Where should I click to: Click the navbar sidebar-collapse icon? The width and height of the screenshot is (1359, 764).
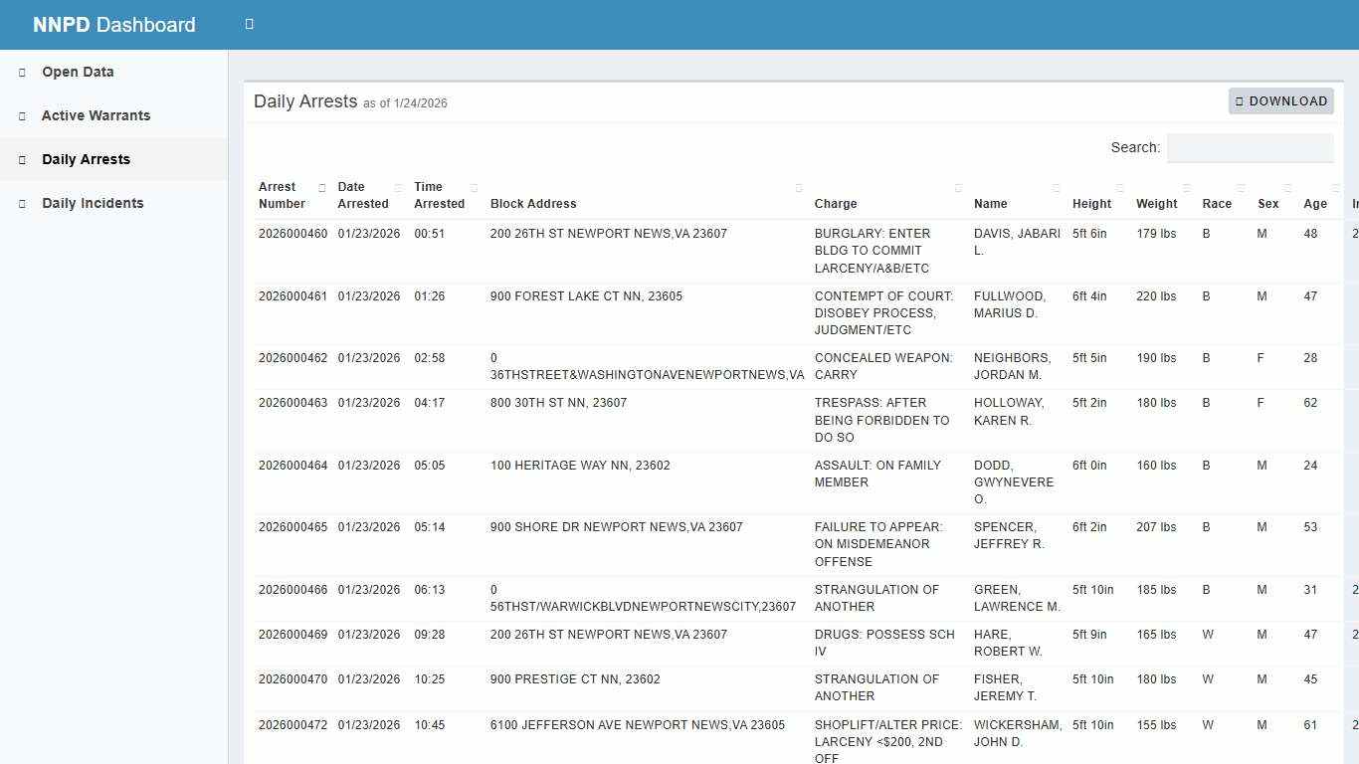248,23
